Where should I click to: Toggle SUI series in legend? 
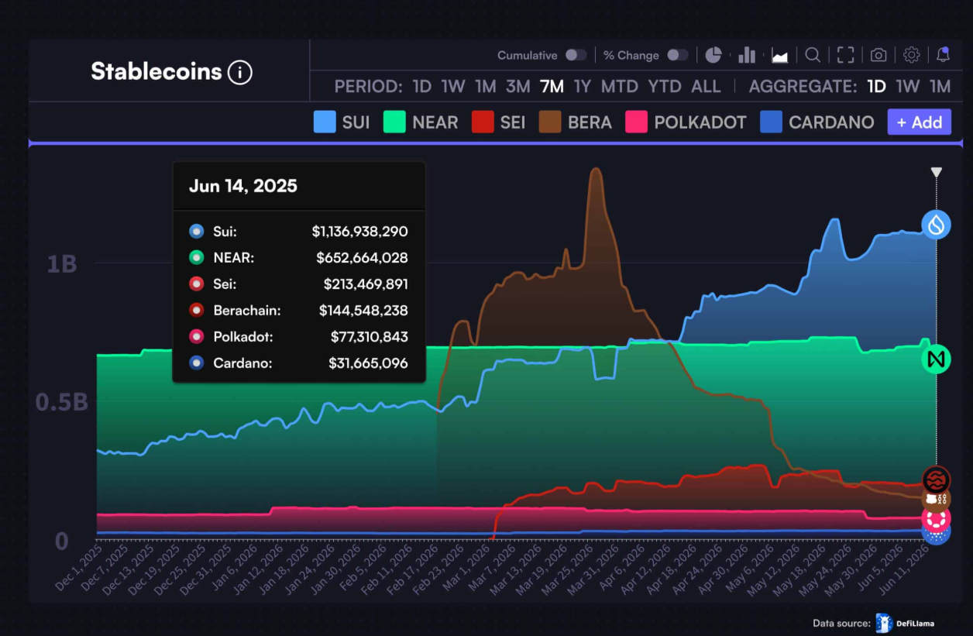[342, 122]
